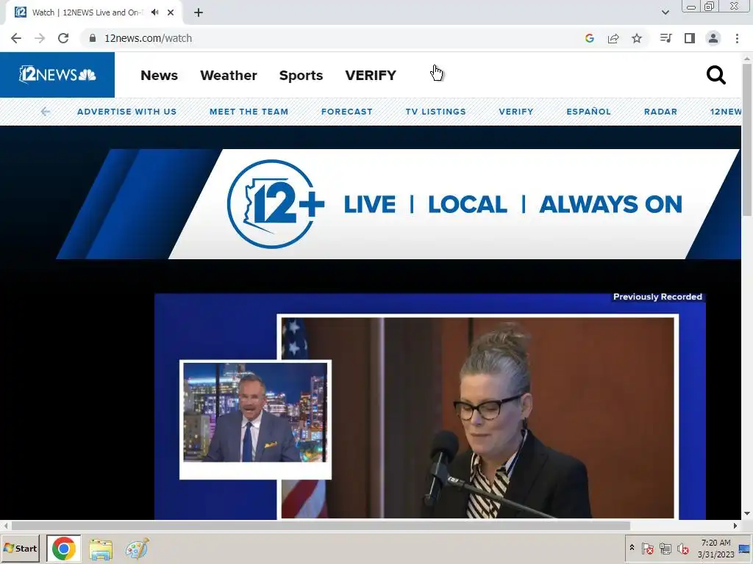Open a new tab with plus button

(x=199, y=12)
